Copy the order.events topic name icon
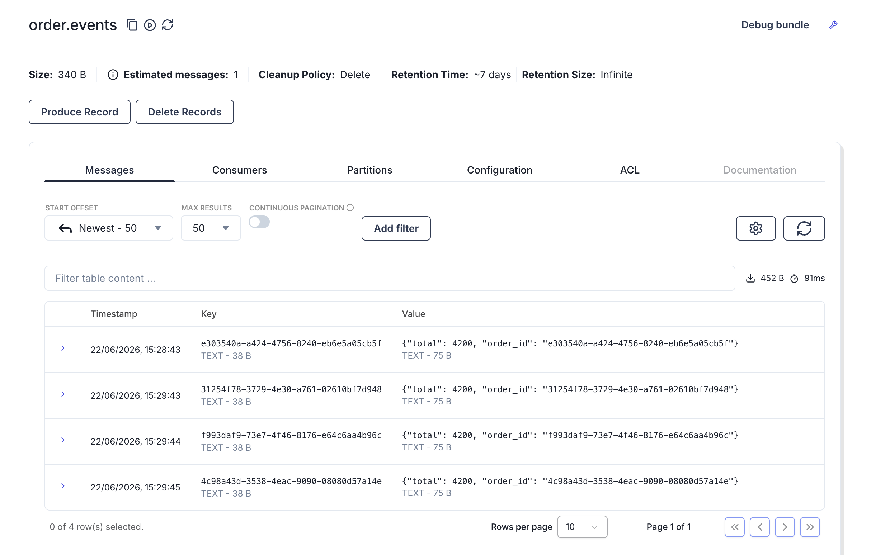Viewport: 871px width, 555px height. (x=132, y=25)
